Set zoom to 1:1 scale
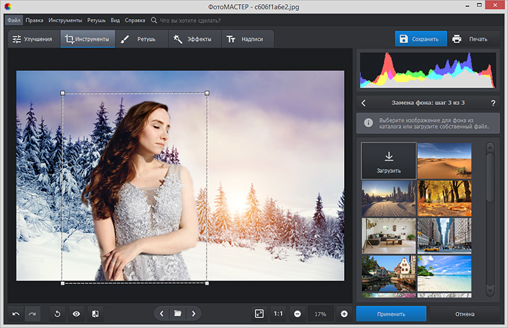Viewport: 508px width, 328px height. [278, 314]
